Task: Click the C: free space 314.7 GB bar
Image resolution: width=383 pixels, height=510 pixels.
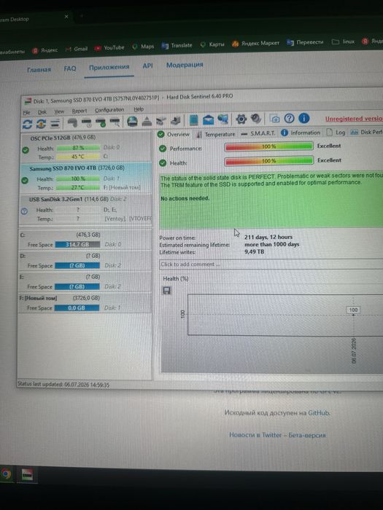Action: tap(77, 244)
